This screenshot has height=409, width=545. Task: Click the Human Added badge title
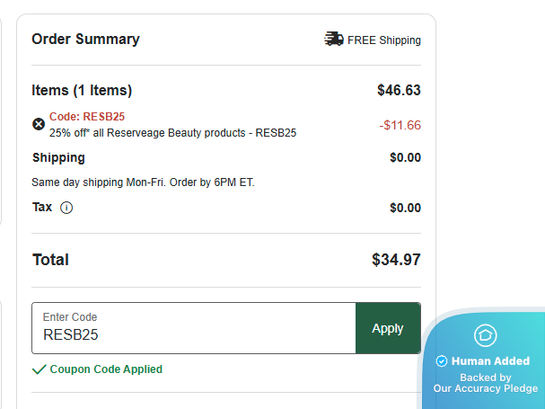(x=490, y=361)
